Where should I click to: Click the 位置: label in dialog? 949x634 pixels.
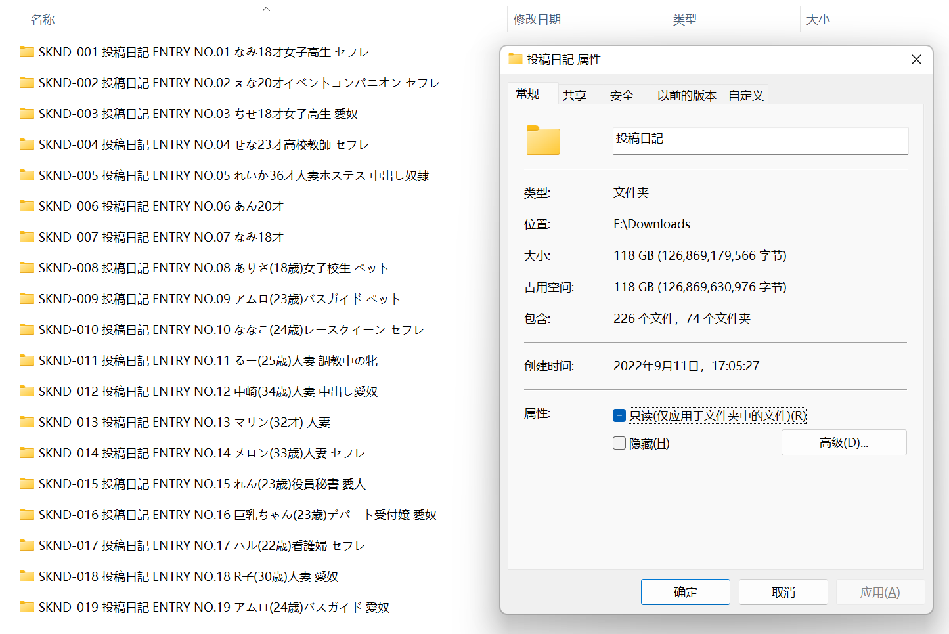tap(537, 224)
